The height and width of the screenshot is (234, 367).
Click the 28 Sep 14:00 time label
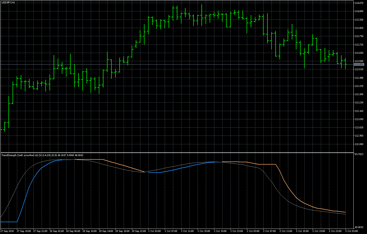coord(106,231)
